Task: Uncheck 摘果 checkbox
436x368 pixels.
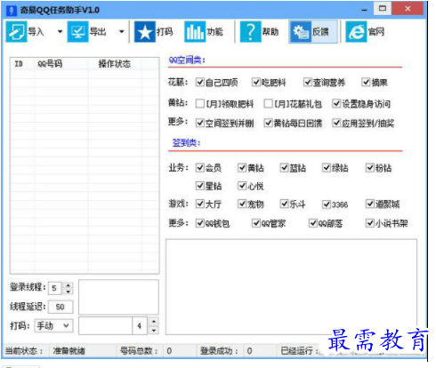Action: (366, 82)
